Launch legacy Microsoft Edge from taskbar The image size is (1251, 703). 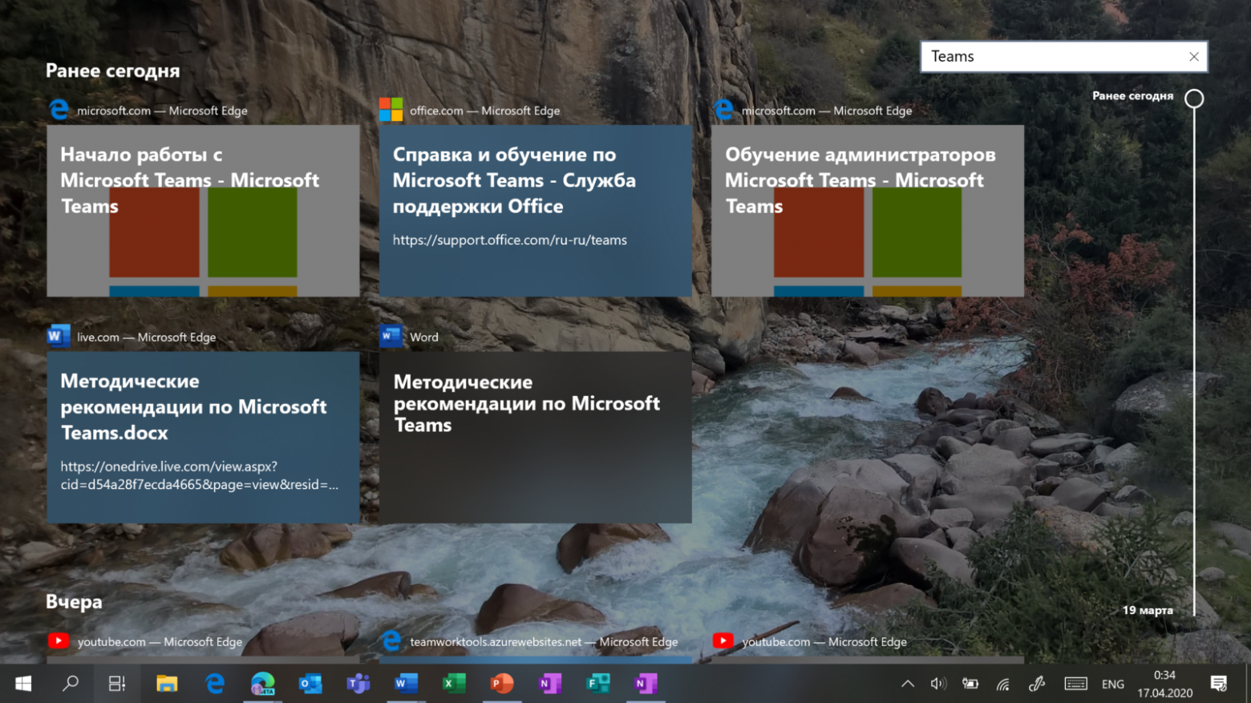pos(215,684)
